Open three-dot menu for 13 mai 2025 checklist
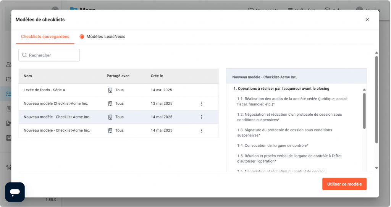Viewport: 391px width, 207px height. 202,103
